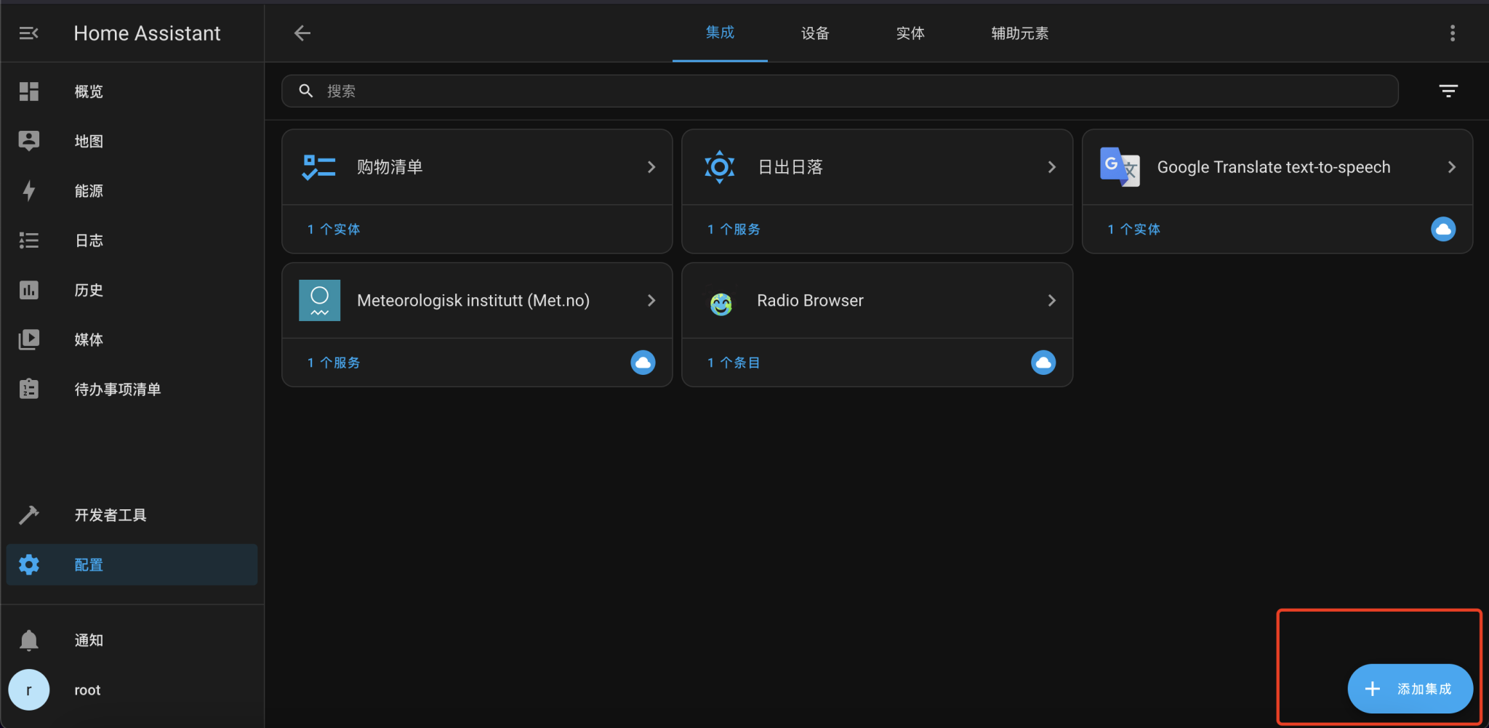Open the 地图 (Map) sidebar icon
Screen dimensions: 1489x728
[x=28, y=141]
